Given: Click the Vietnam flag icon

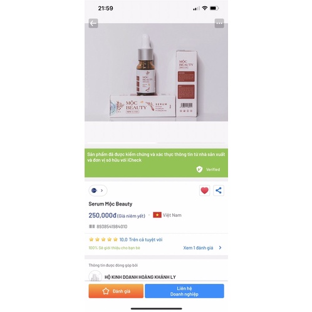Looking at the screenshot, I should pyautogui.click(x=157, y=215).
